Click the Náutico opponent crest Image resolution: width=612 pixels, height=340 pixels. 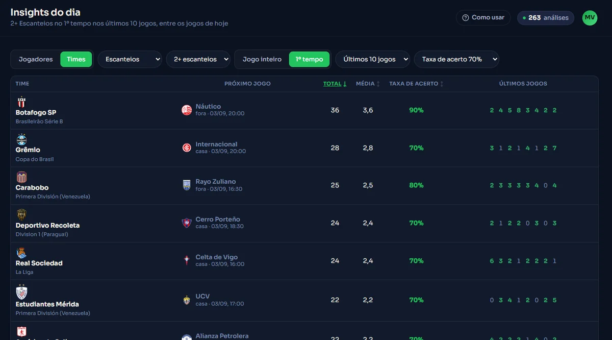[x=187, y=110]
